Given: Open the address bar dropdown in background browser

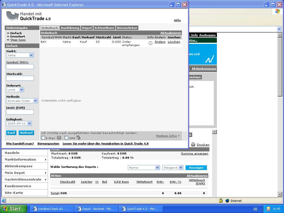Looking at the screenshot, I should pyautogui.click(x=279, y=29).
